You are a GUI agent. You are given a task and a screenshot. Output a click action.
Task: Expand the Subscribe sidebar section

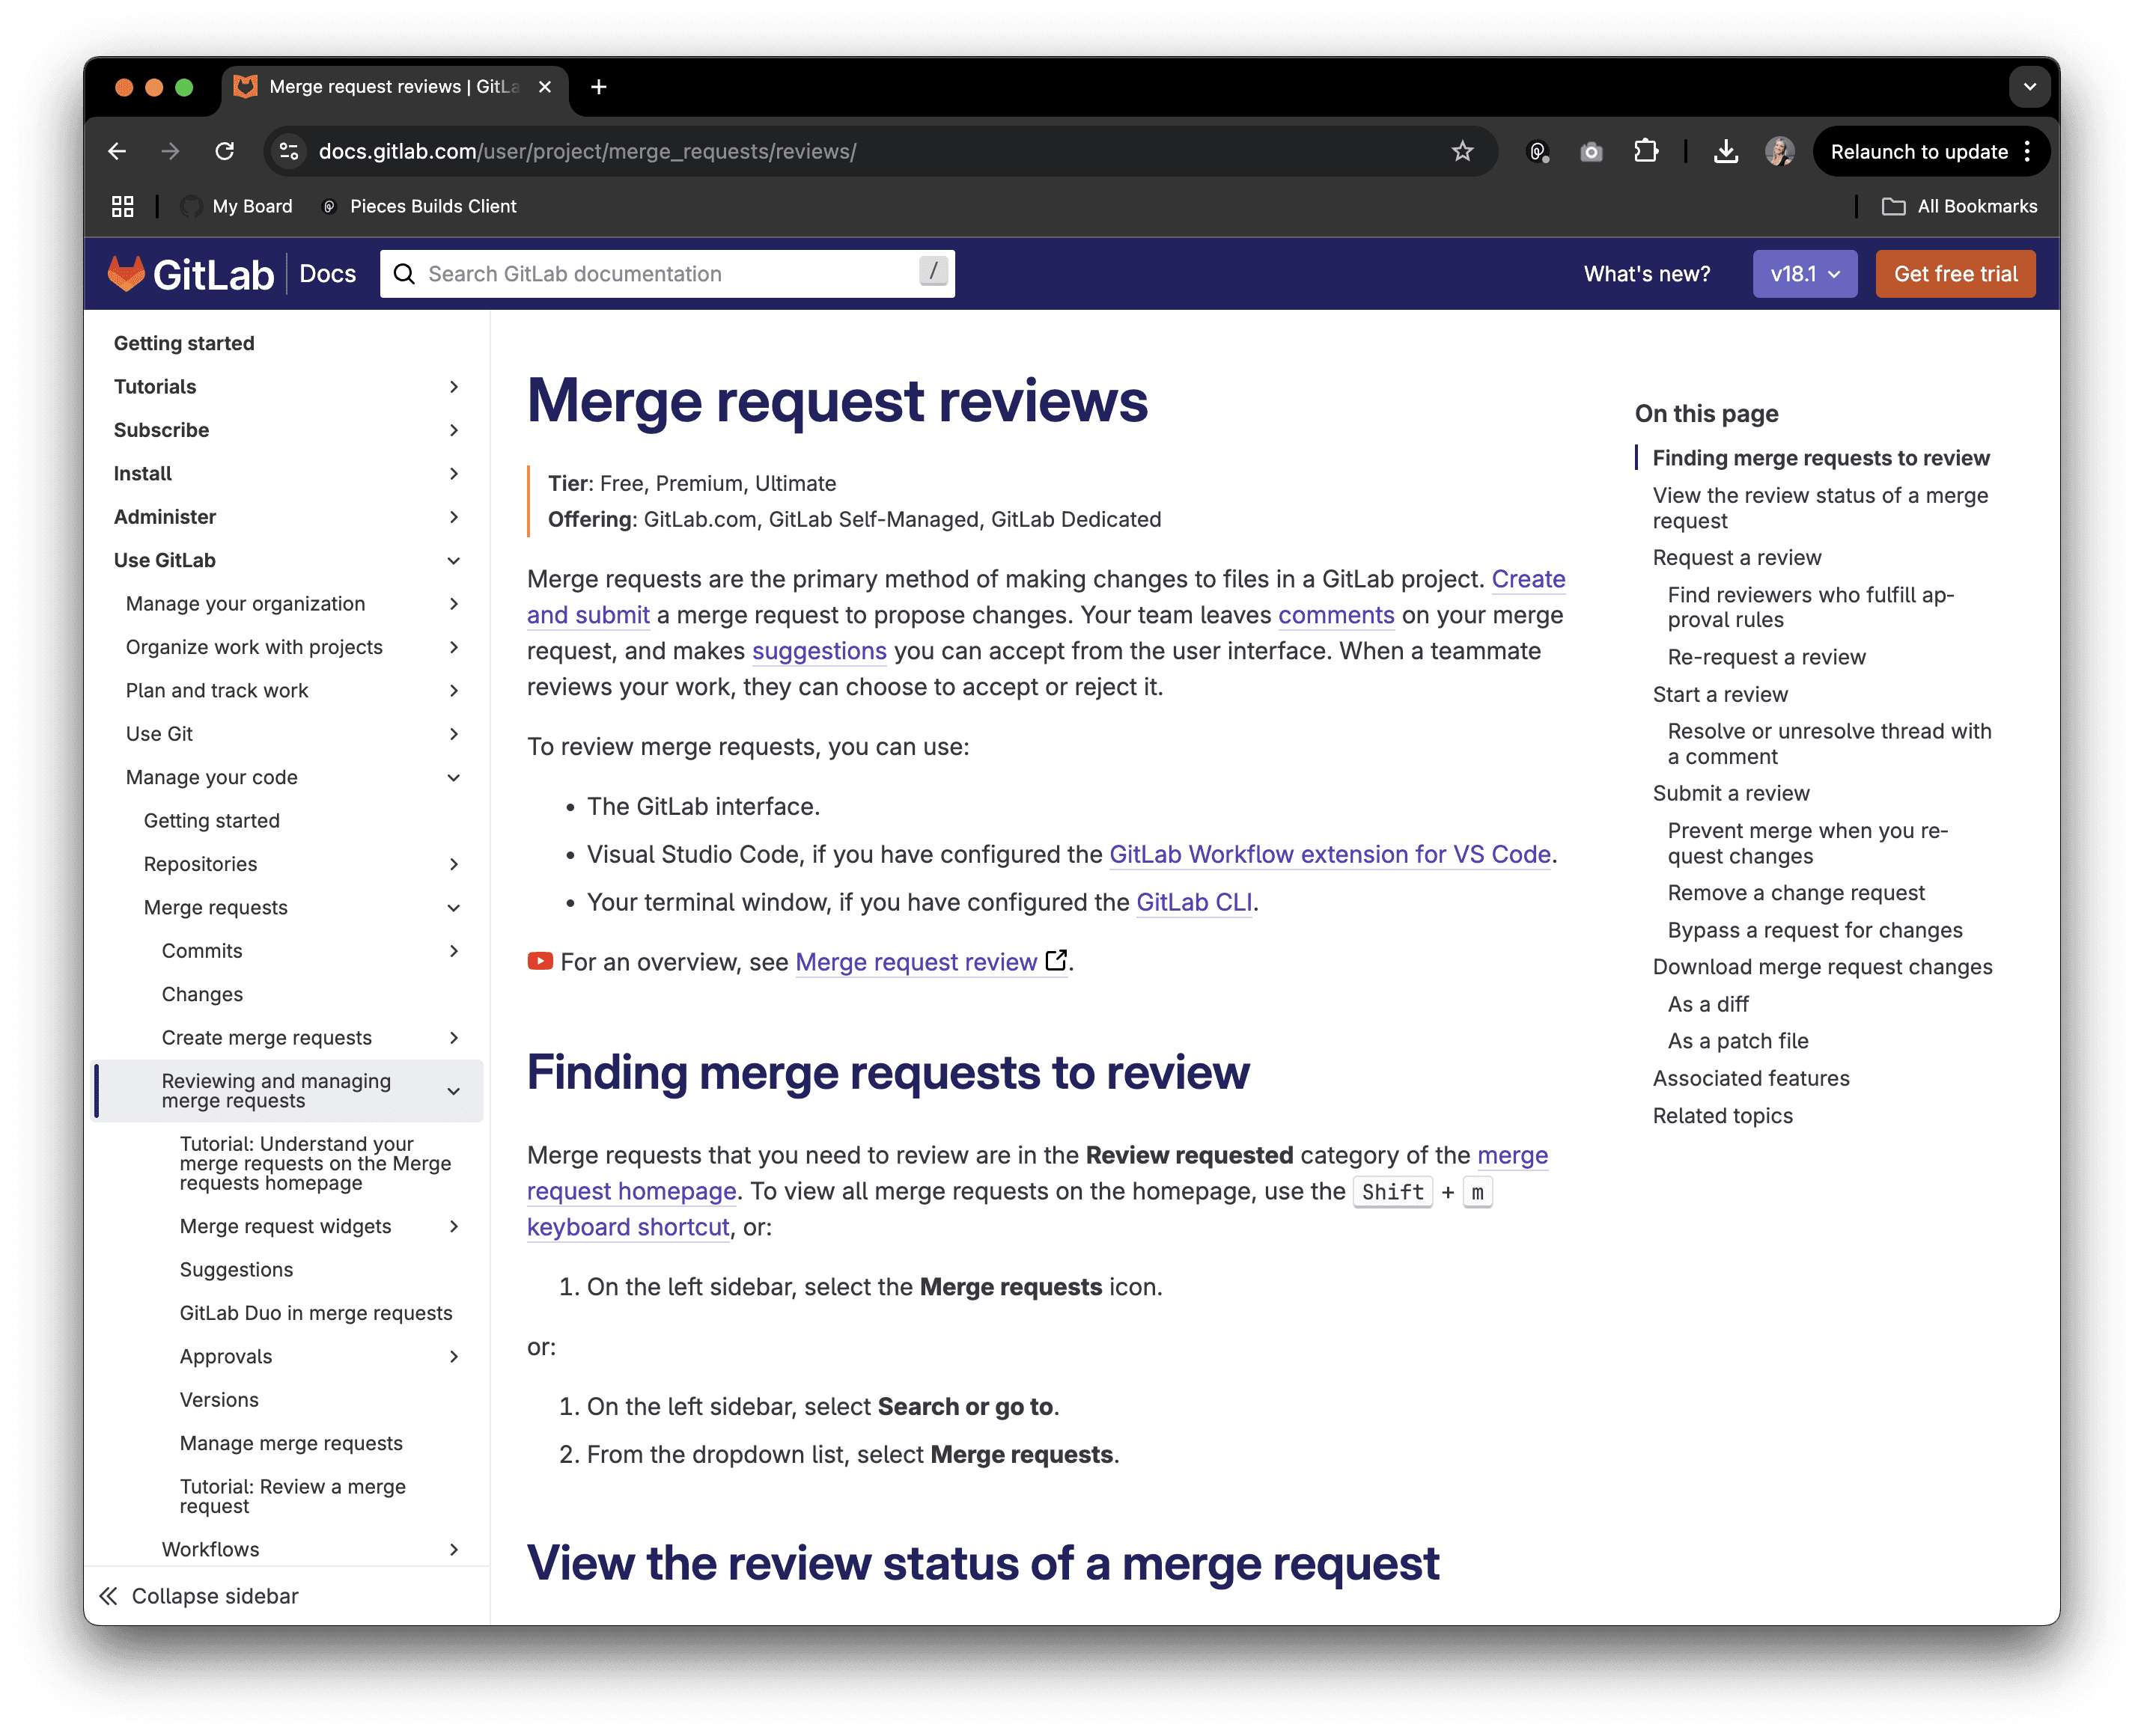point(454,430)
